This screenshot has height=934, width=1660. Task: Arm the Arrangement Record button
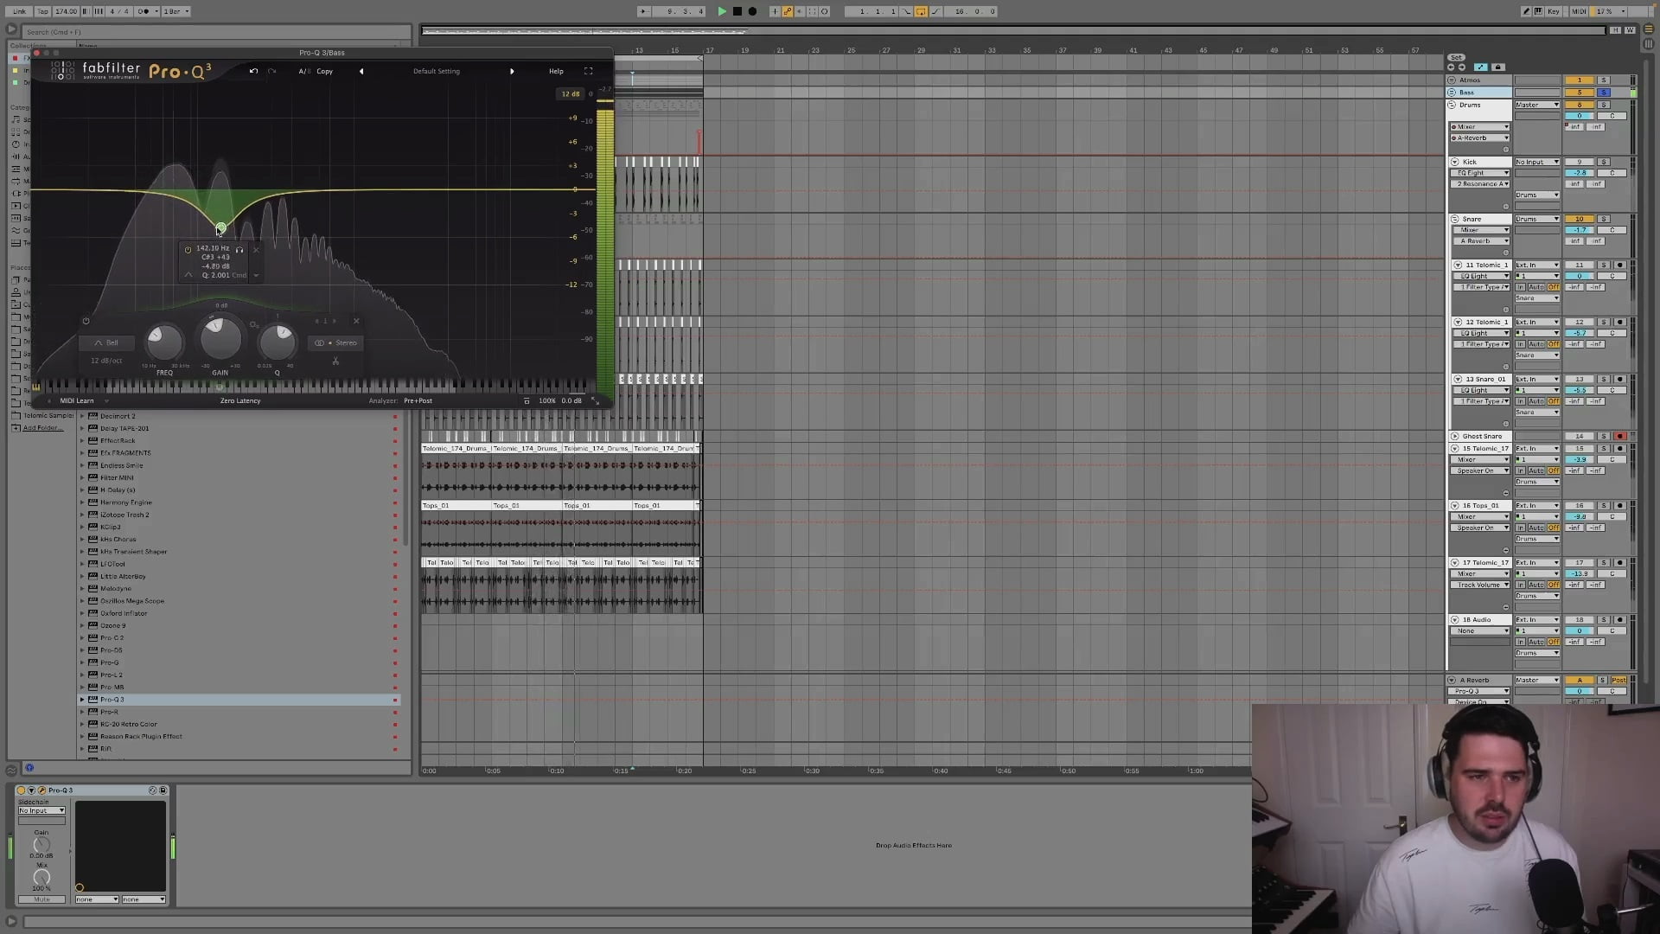(752, 11)
